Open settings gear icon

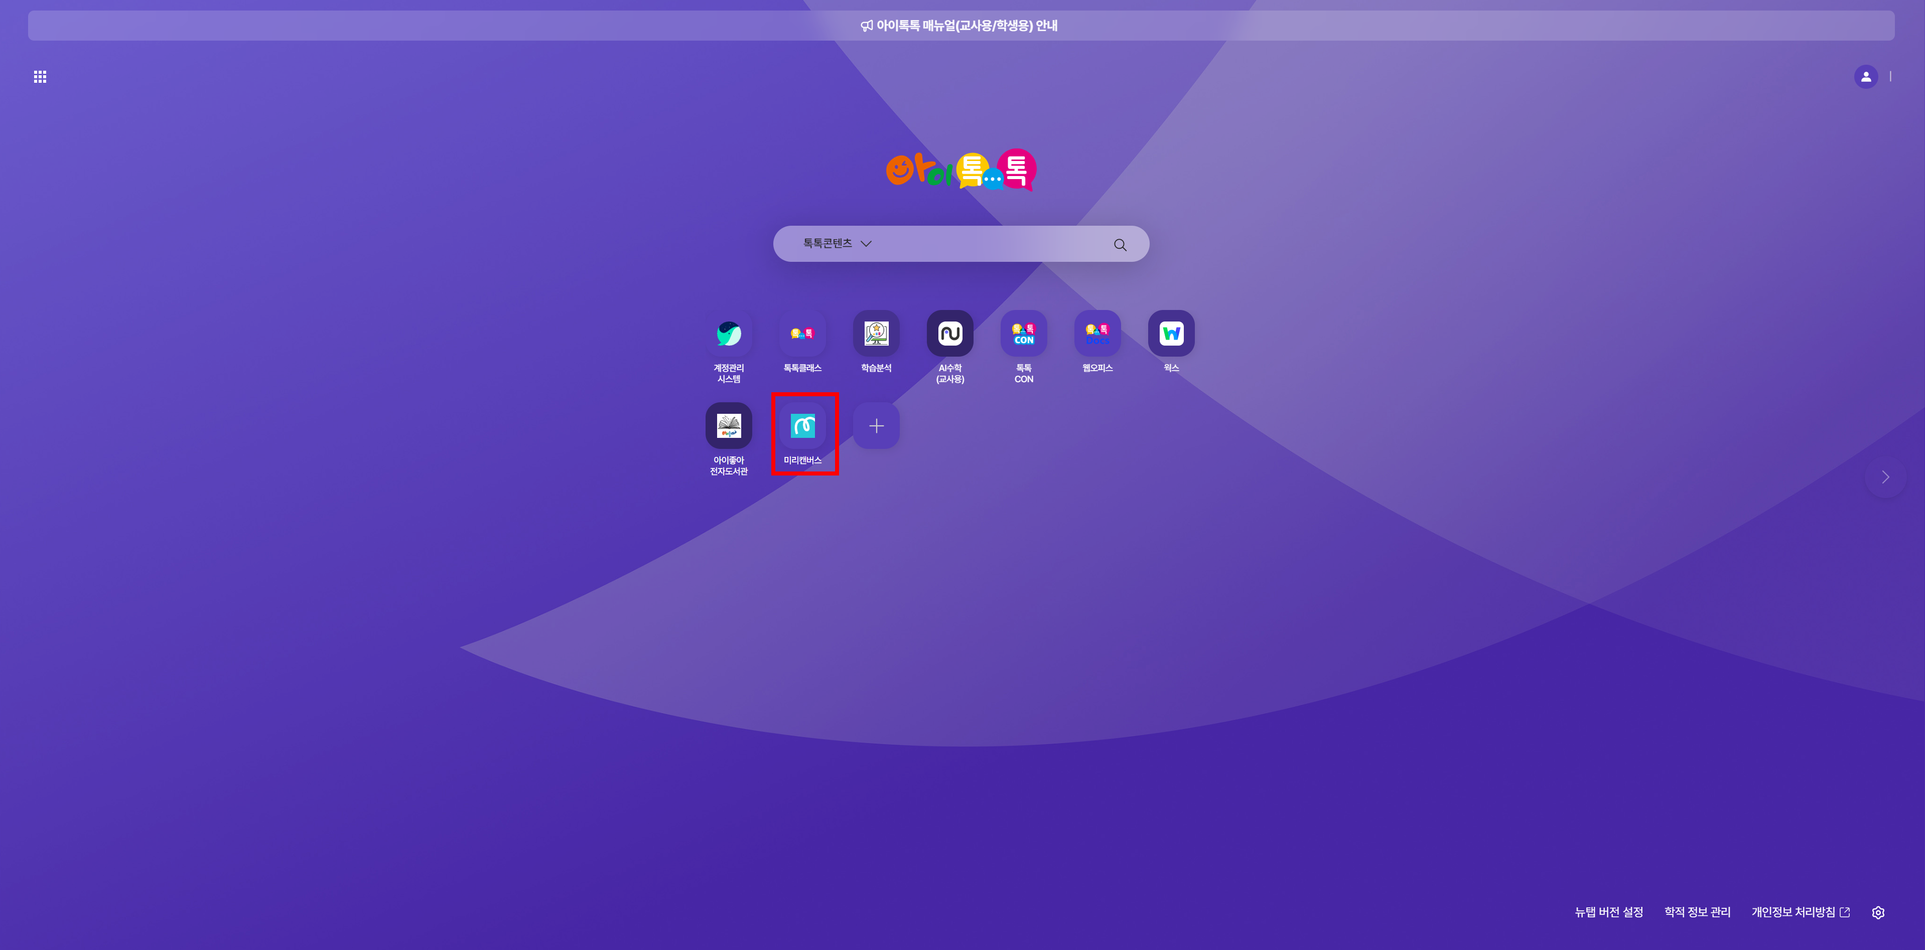point(1878,913)
